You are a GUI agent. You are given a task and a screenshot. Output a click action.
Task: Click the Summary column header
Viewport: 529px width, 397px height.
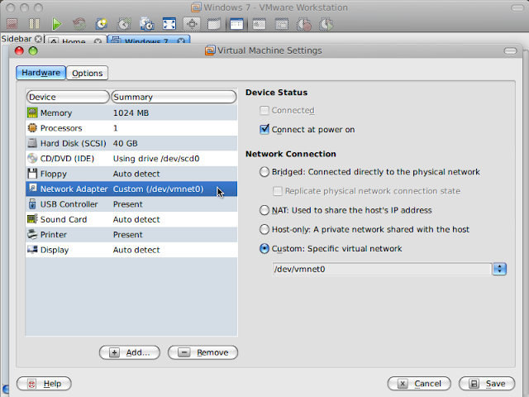click(174, 97)
